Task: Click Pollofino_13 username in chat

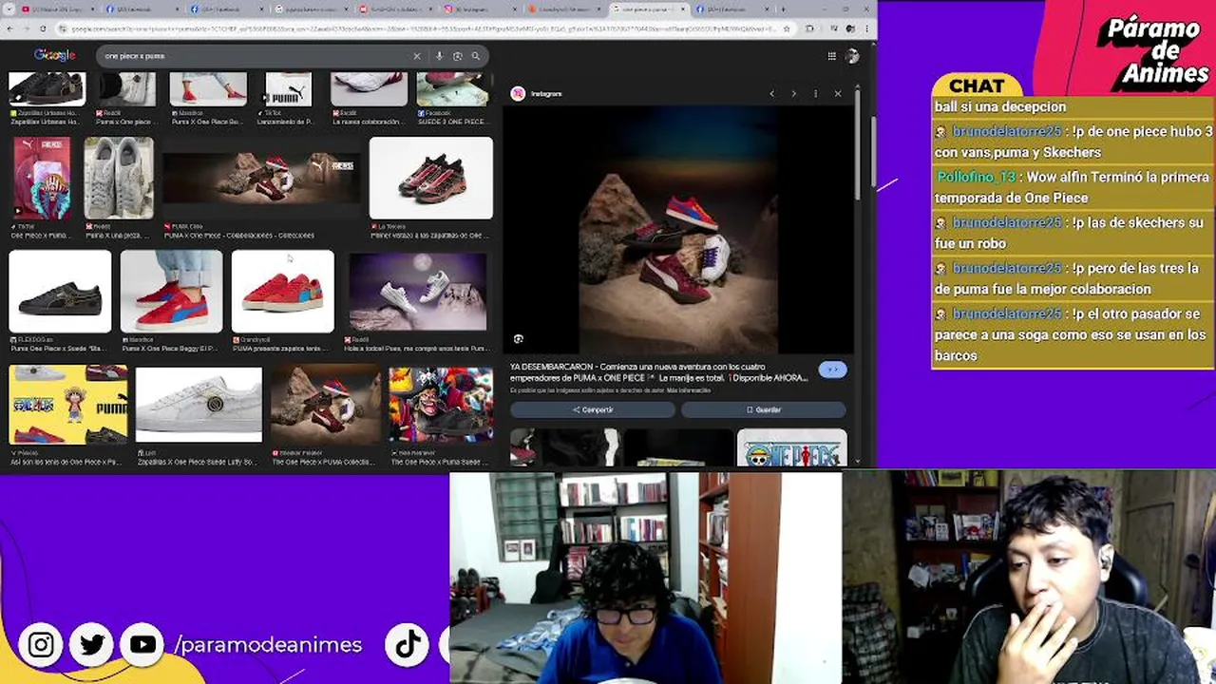Action: point(976,177)
